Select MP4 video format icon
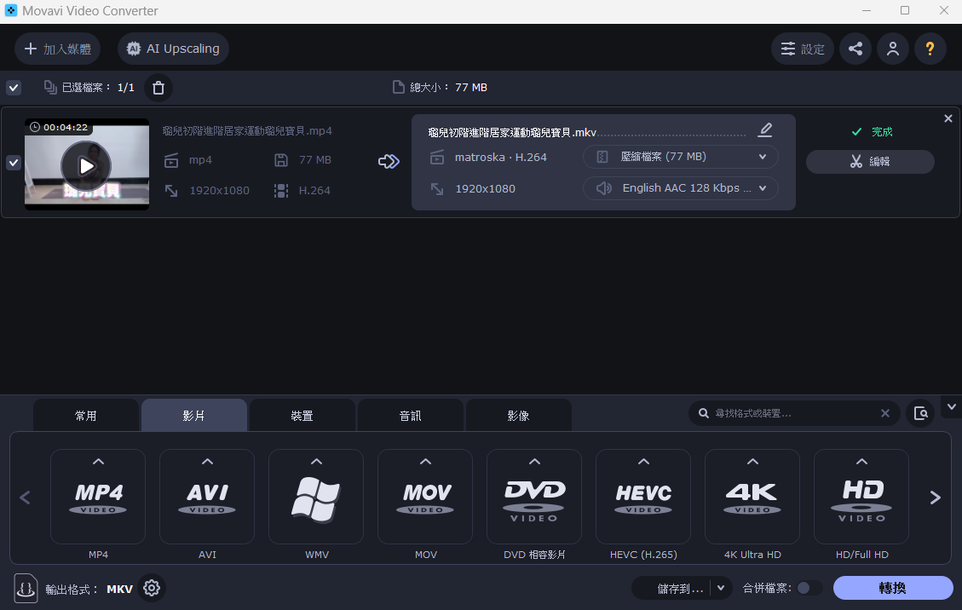962x610 pixels. [x=98, y=497]
